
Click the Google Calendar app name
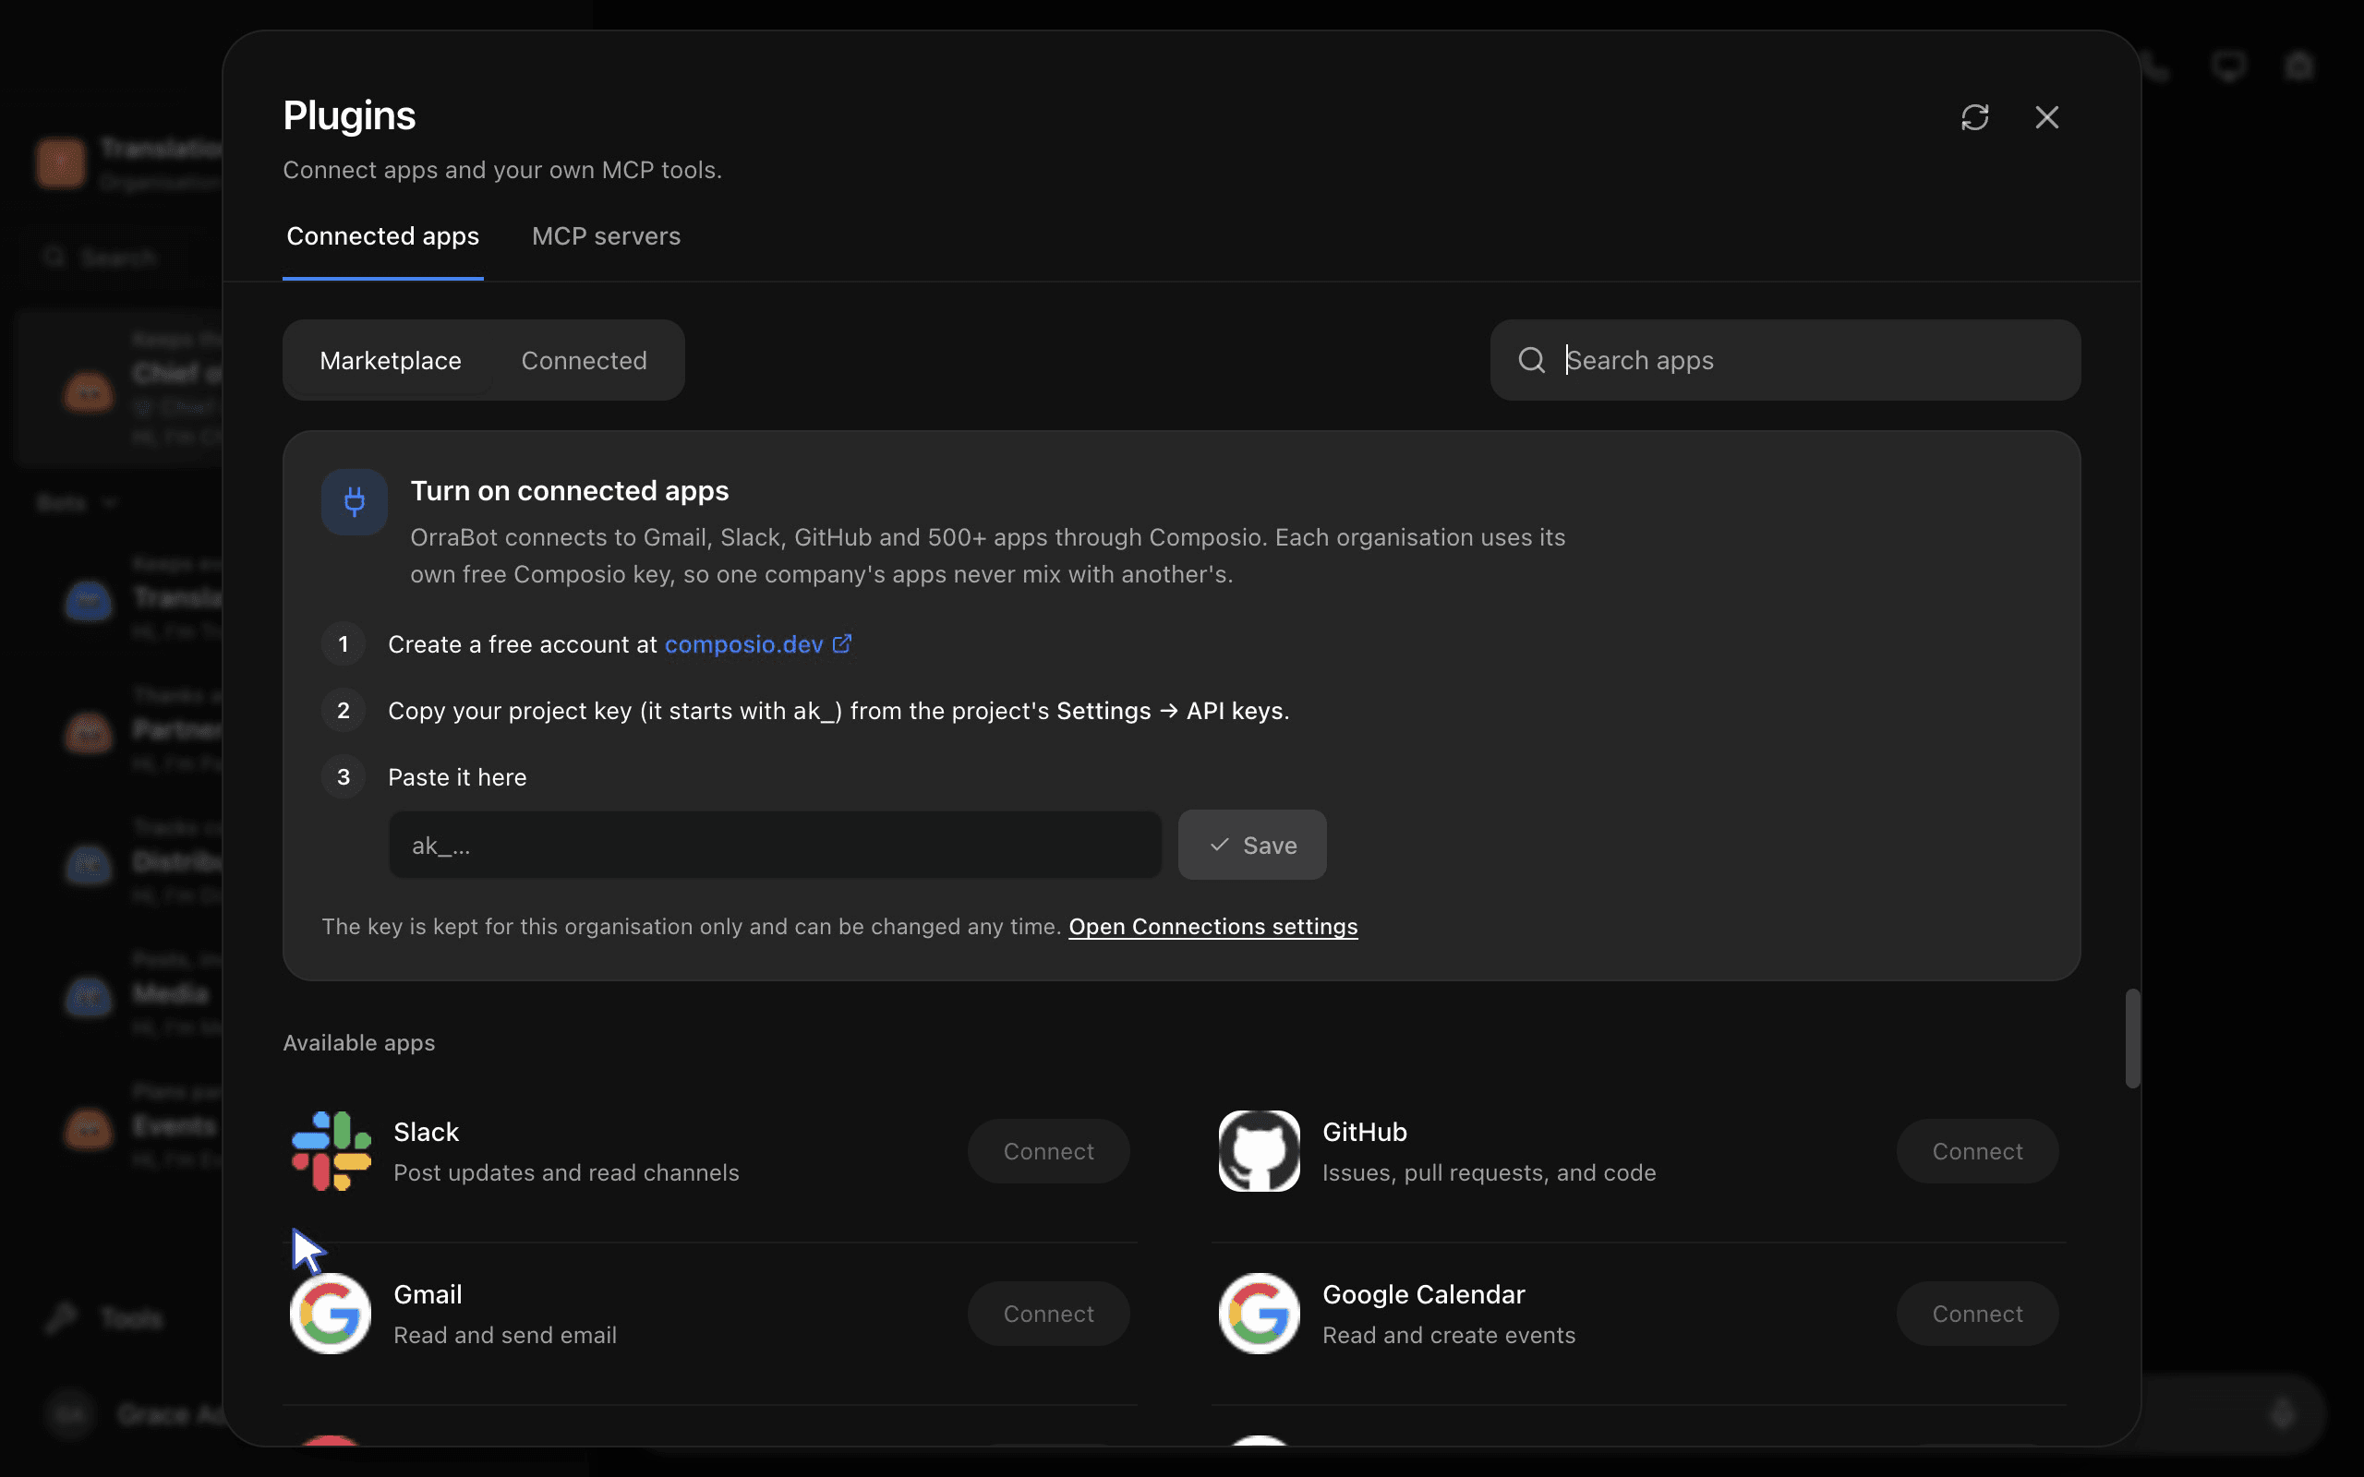(1423, 1294)
